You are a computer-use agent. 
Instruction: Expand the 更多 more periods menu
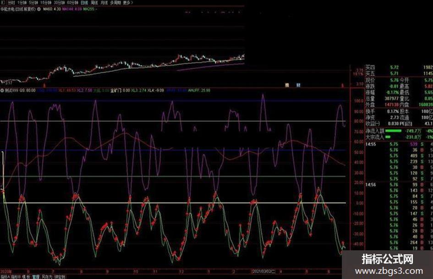point(128,2)
